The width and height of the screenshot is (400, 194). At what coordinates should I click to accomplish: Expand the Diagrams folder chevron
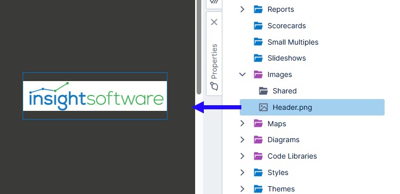point(242,140)
